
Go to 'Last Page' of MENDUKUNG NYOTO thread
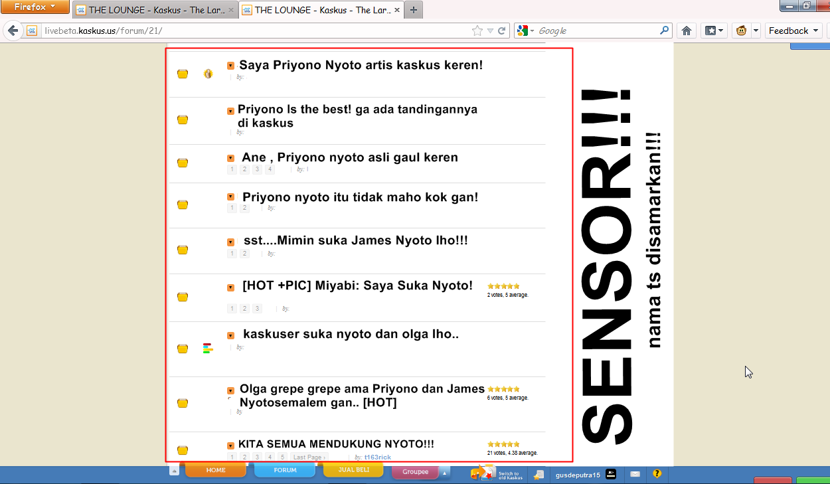(x=308, y=457)
